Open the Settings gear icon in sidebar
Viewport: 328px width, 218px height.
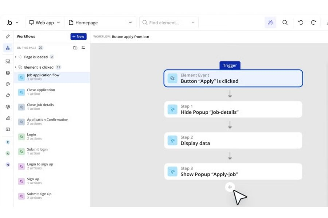8,107
